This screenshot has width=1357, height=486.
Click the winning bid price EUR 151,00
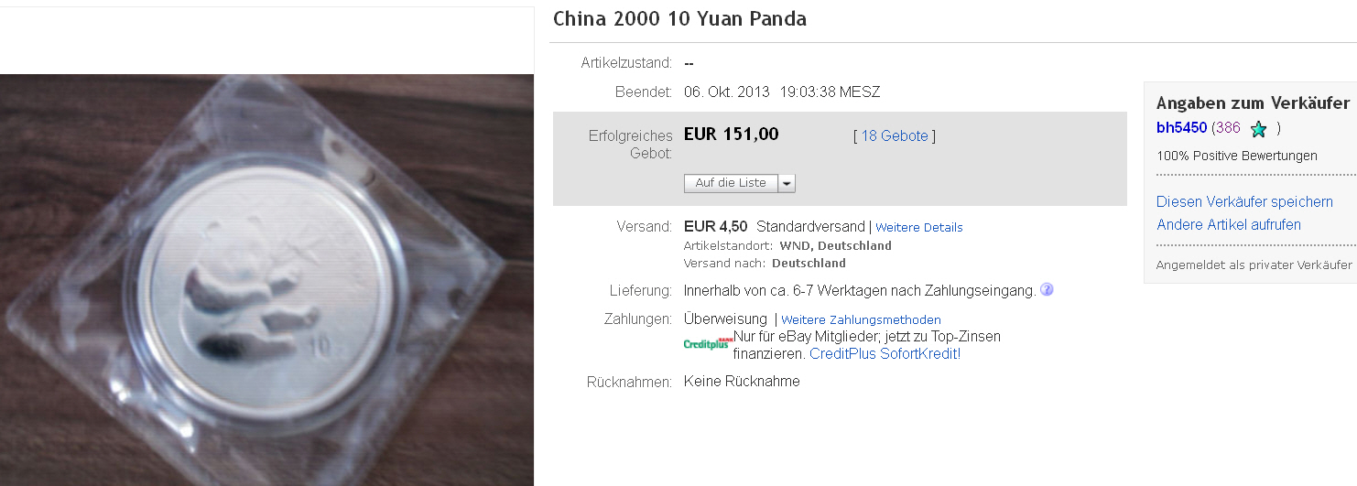coord(731,135)
